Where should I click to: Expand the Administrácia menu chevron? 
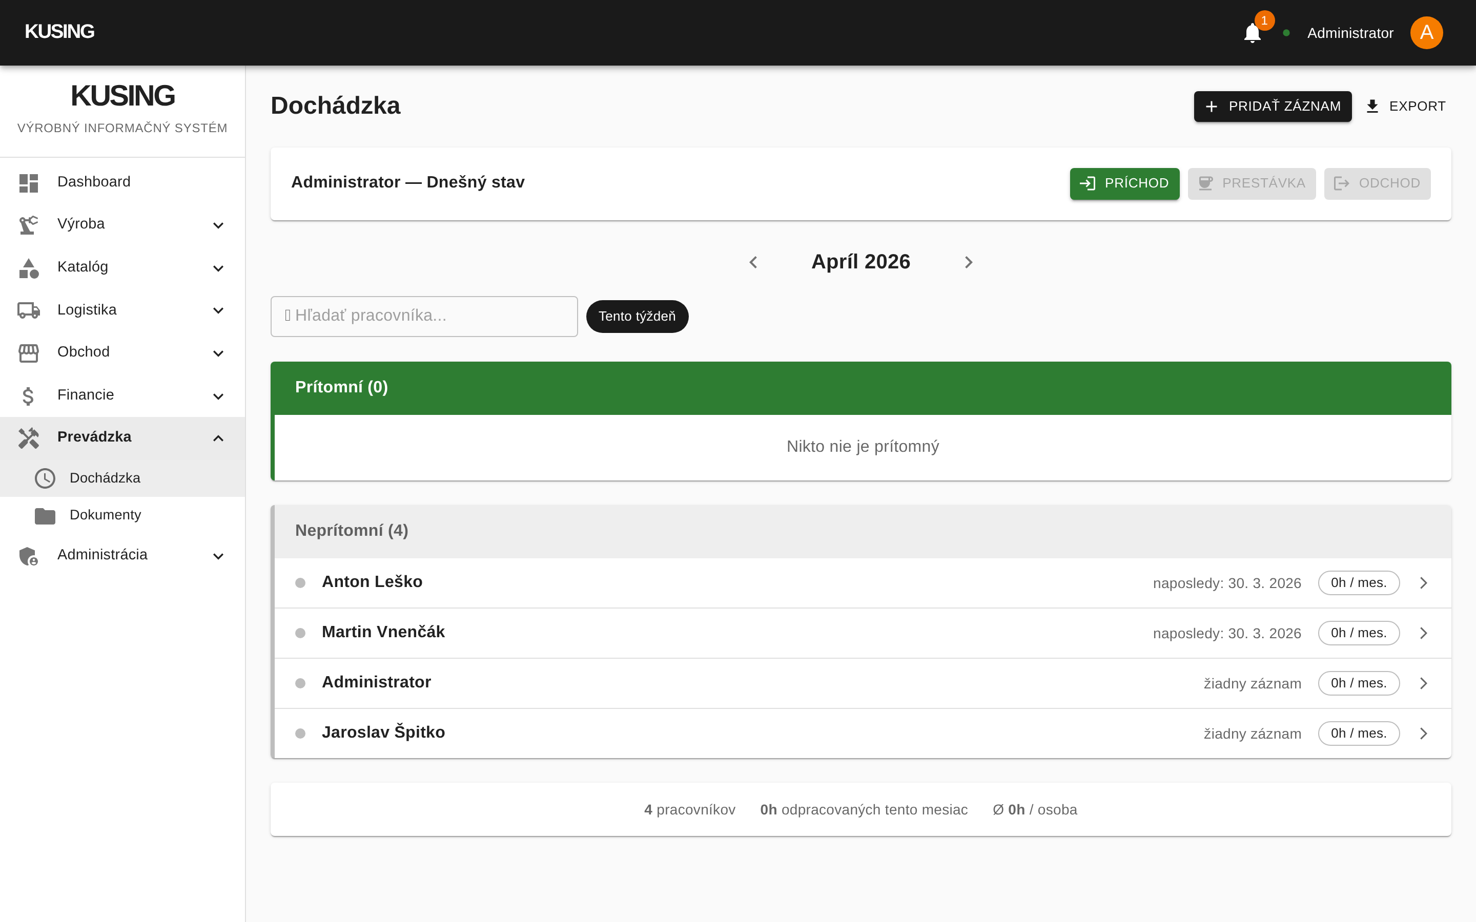coord(218,556)
